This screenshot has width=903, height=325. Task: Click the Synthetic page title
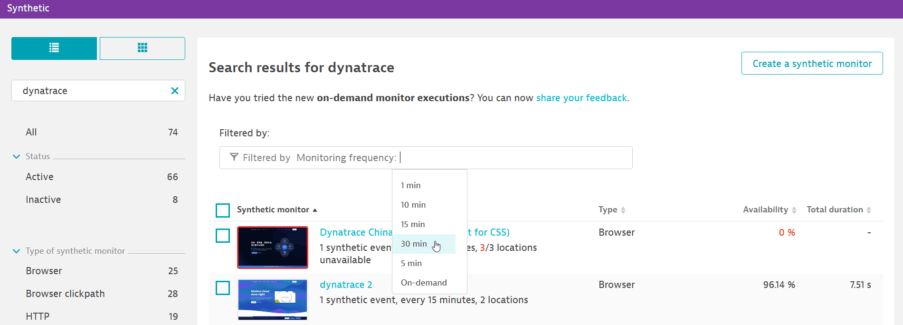pos(28,8)
